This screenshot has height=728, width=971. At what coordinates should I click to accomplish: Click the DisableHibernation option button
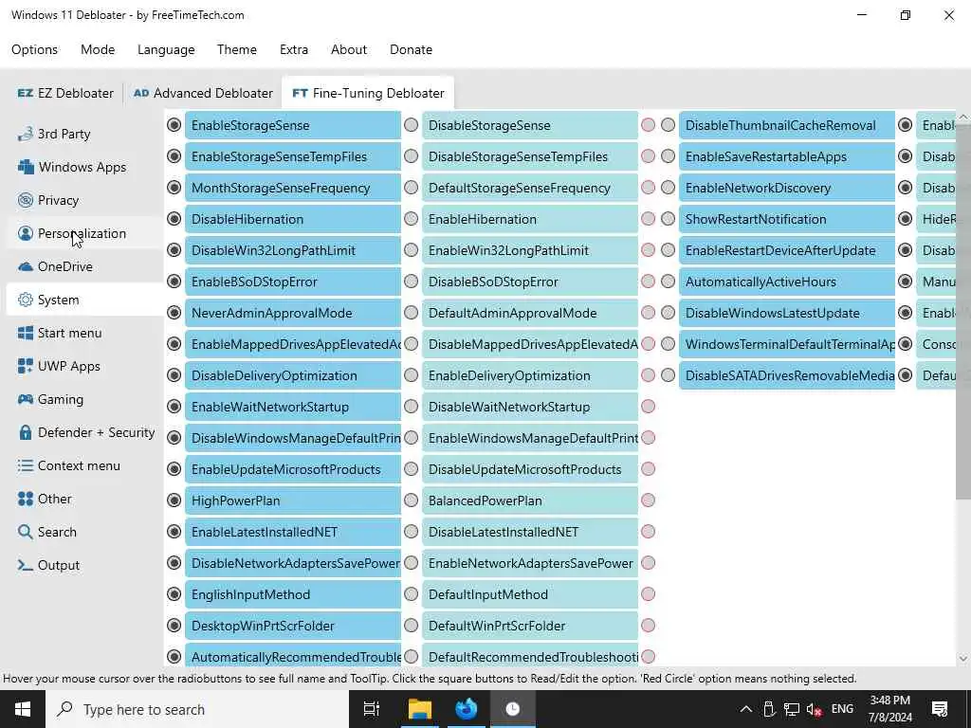click(293, 219)
